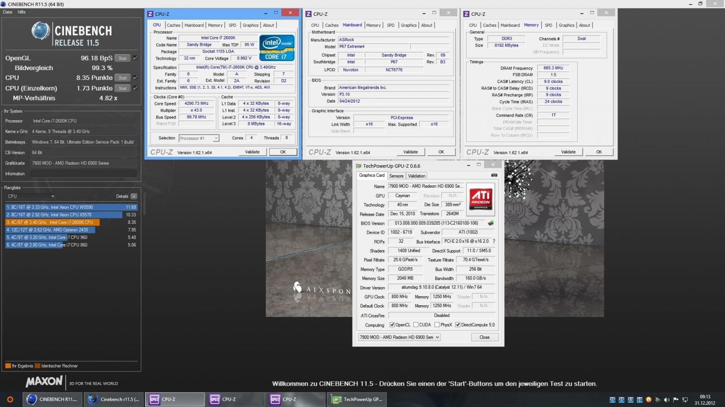Start the CPU benchmark

coord(122,78)
